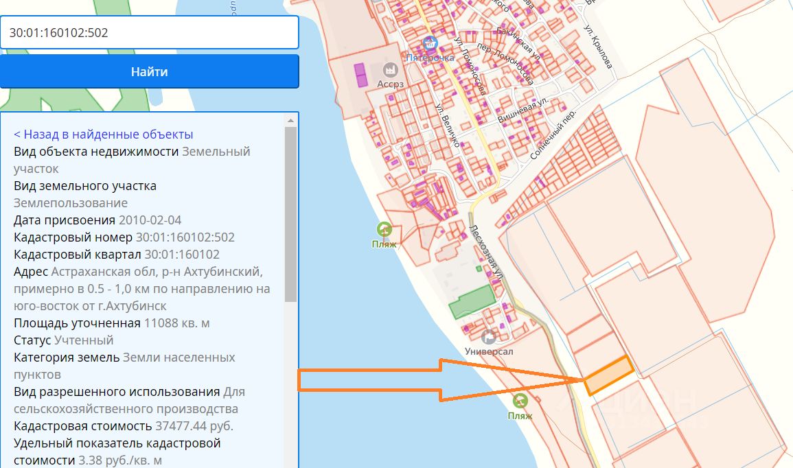Click the ул. Величко street label
Screen dimensions: 793x468
(448, 126)
